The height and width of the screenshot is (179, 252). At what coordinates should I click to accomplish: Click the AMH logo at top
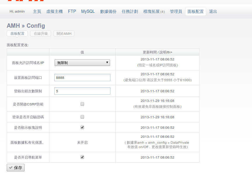click(26, 1)
